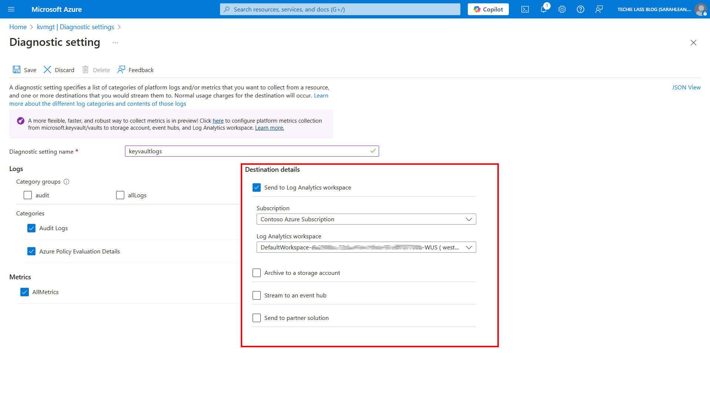Click the Category groups info icon

(x=67, y=181)
